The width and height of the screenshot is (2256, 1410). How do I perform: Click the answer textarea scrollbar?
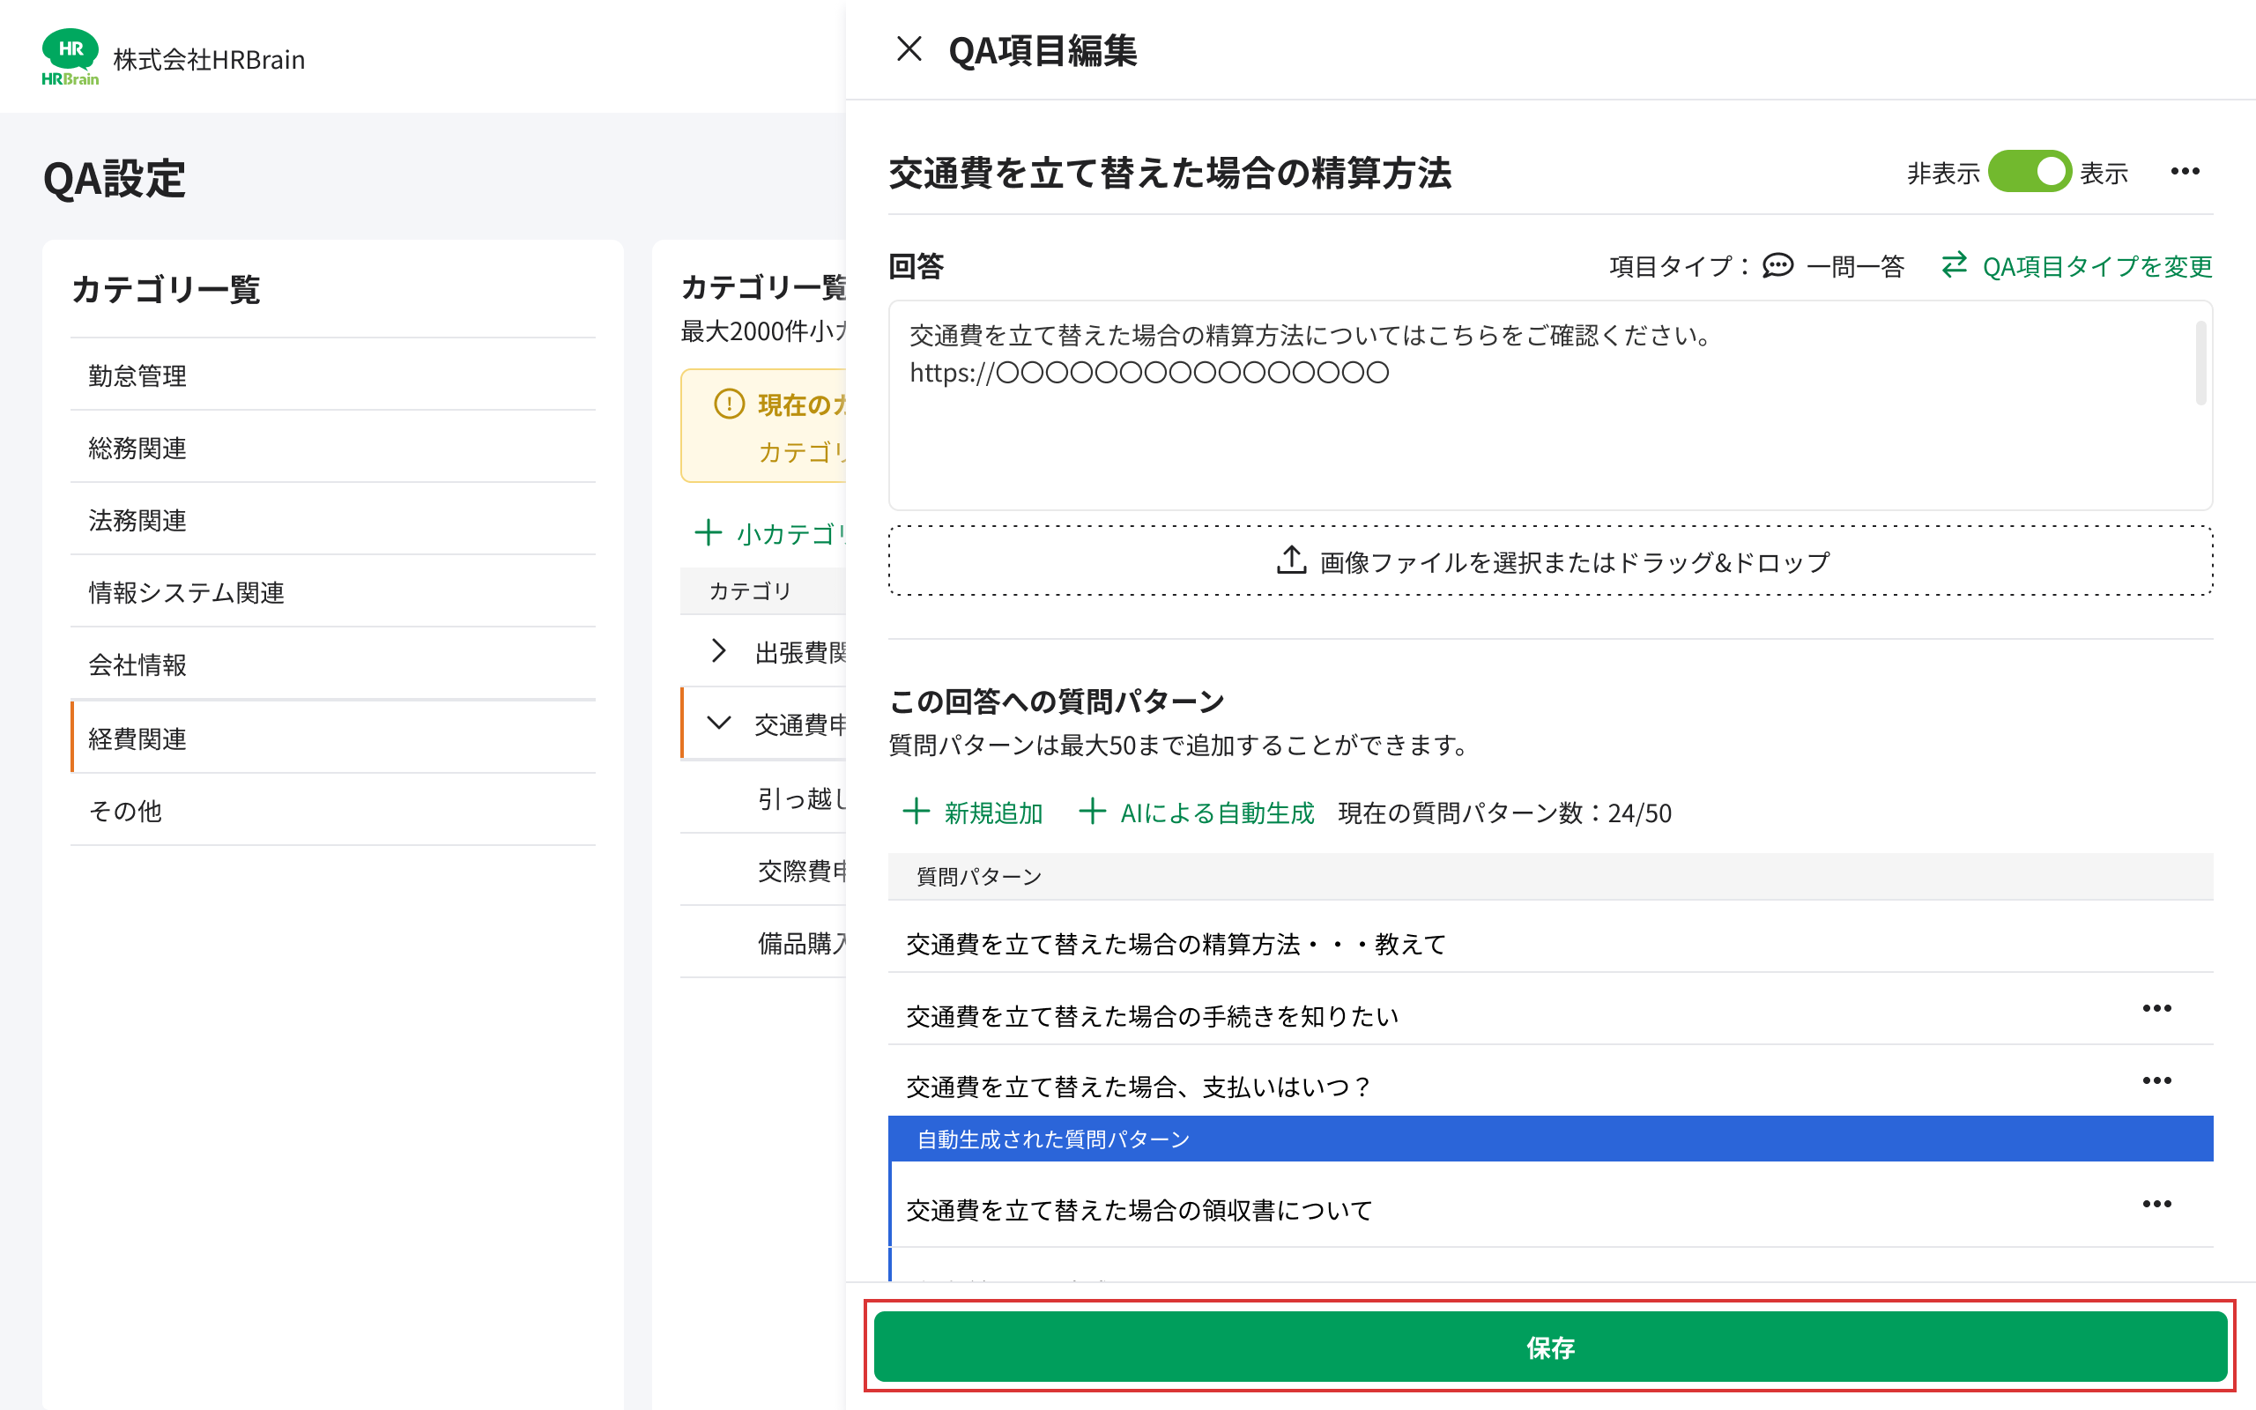click(x=2200, y=364)
